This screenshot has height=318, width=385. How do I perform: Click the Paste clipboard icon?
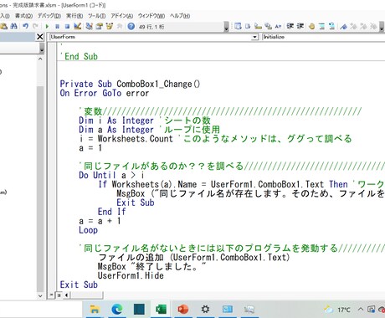[x=3, y=26]
